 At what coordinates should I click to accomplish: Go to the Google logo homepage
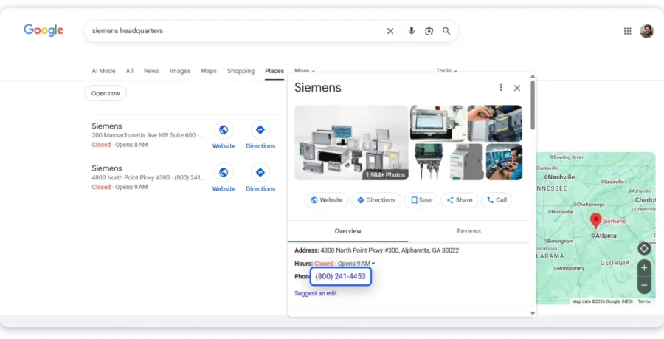44,30
